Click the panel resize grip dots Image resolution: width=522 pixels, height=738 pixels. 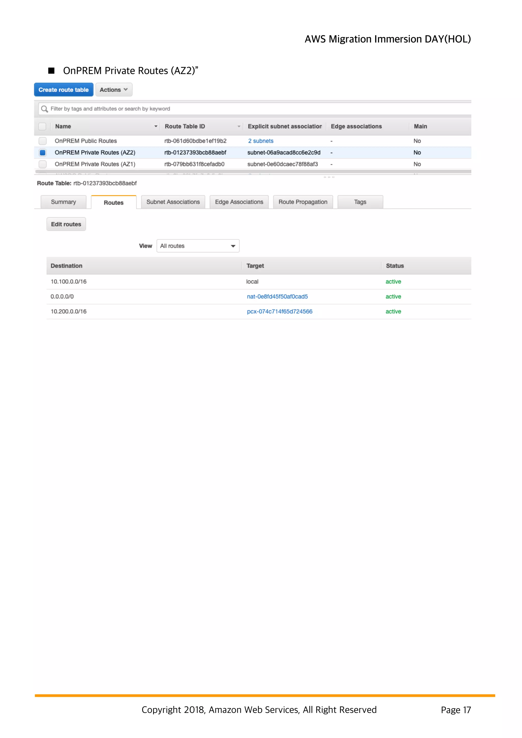click(x=329, y=177)
